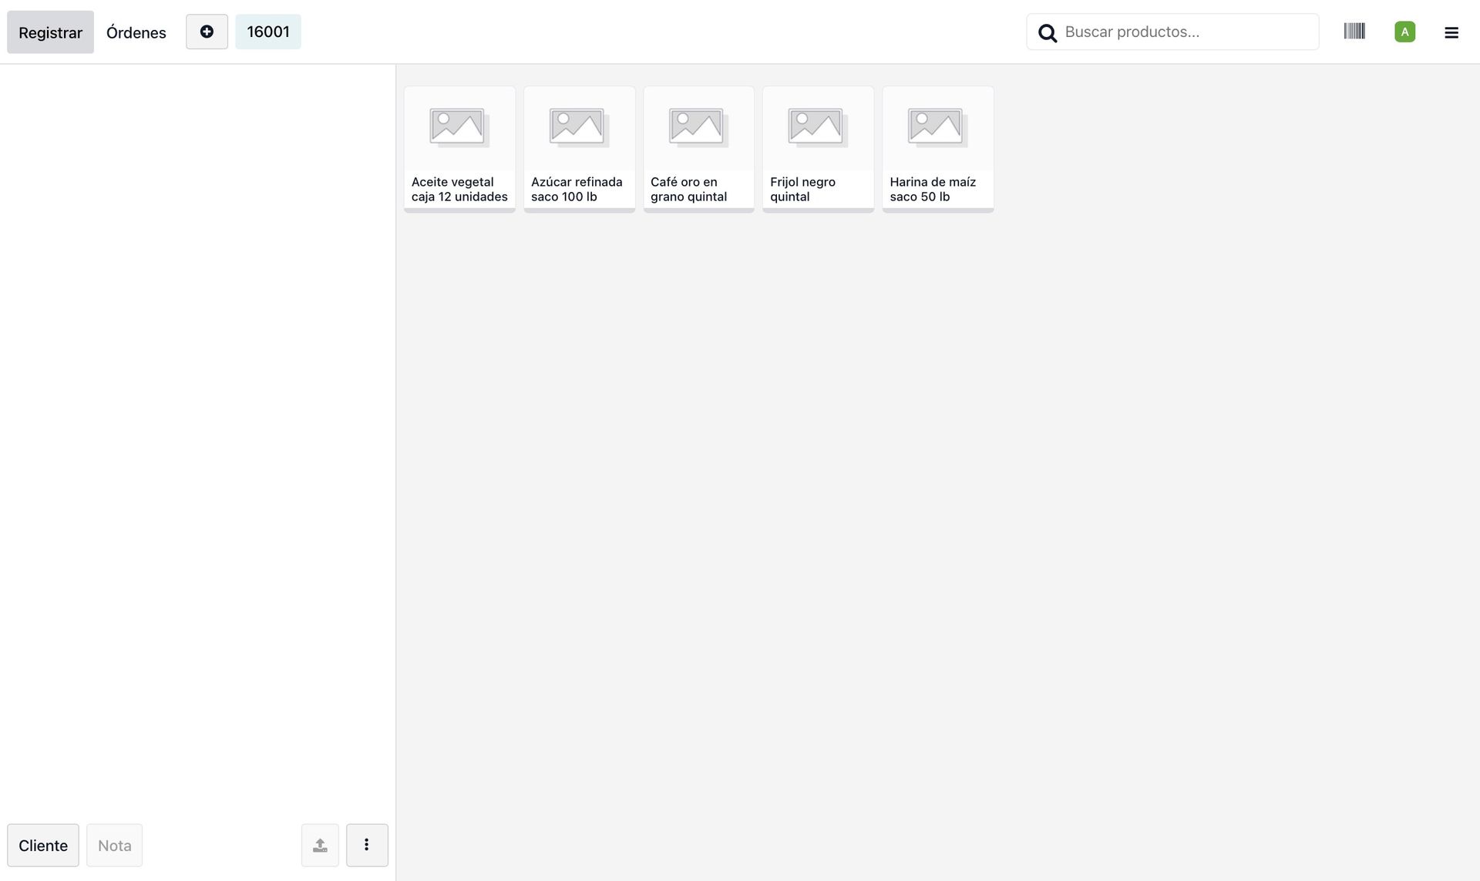The width and height of the screenshot is (1480, 881).
Task: Add Aceite vegetal caja 12 unidades
Action: (x=459, y=149)
